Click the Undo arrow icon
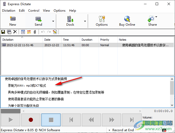Image resolution: width=175 pixels, height=133 pixels. 43,32
